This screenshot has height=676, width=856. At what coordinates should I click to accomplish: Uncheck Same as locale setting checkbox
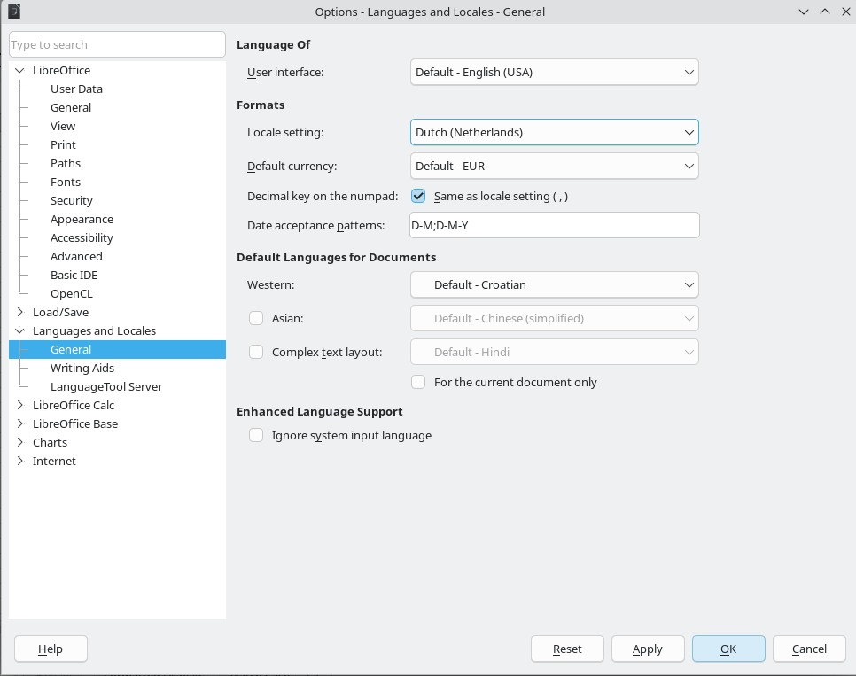coord(418,196)
